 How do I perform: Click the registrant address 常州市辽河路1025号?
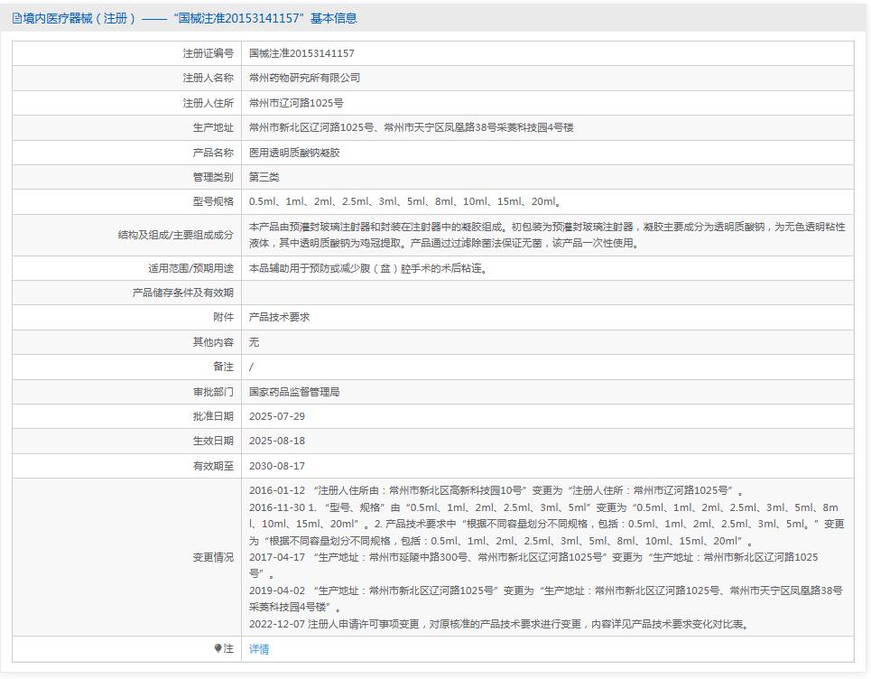point(296,103)
